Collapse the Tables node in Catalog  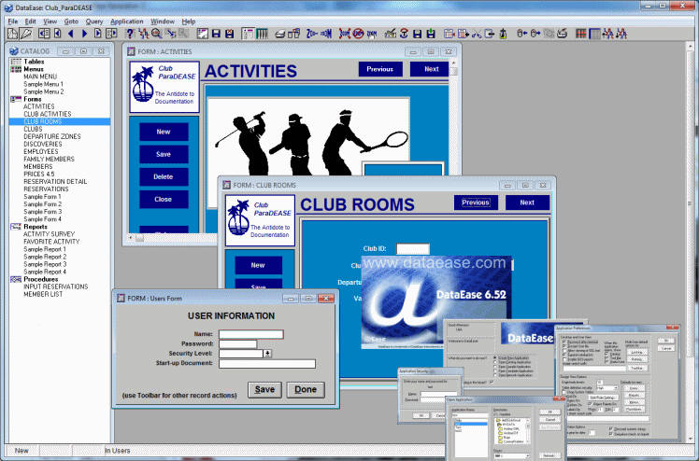tap(16, 62)
